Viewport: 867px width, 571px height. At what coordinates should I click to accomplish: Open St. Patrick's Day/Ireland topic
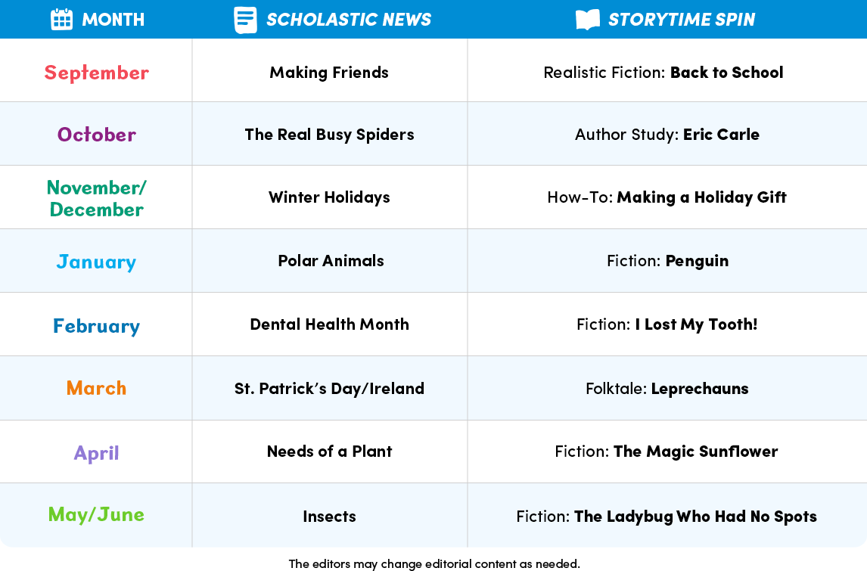pos(330,388)
